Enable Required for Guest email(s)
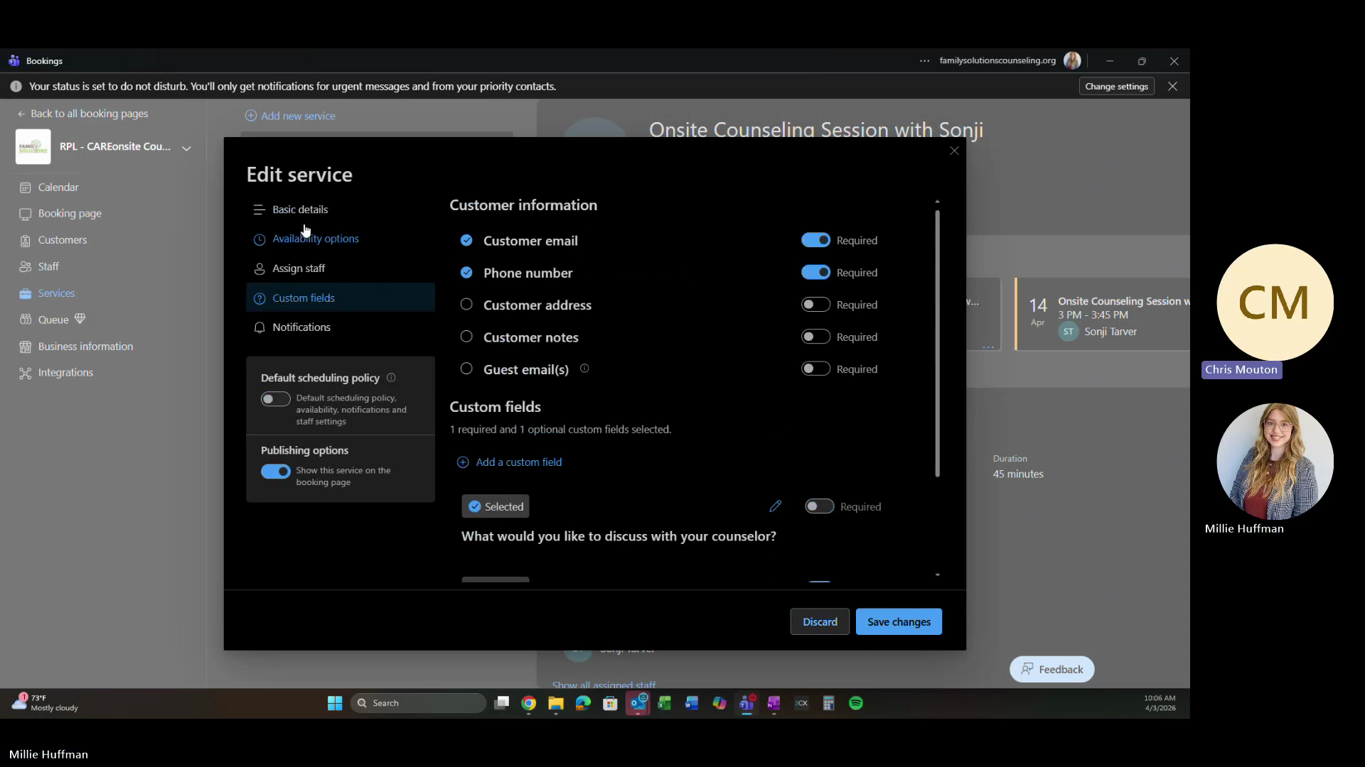 coord(815,369)
